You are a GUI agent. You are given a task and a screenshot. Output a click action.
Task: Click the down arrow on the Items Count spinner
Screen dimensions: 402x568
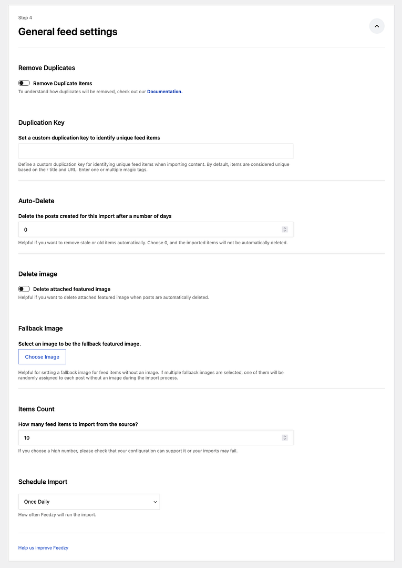click(284, 440)
